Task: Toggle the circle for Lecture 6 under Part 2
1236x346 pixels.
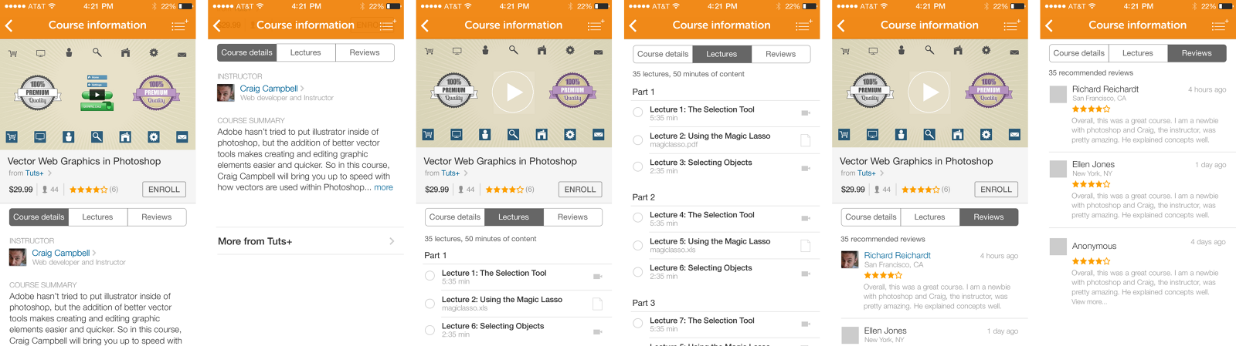Action: 638,272
